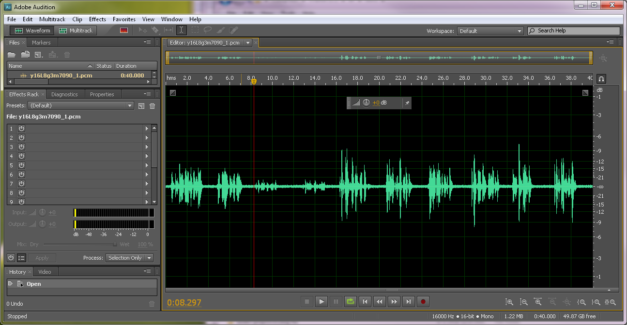This screenshot has height=325, width=627.
Task: Open the Process mode dropdown showing Selection Only
Action: [x=129, y=258]
